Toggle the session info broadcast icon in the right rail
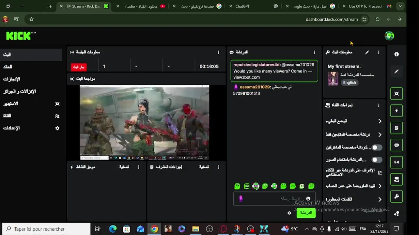Viewport: 419px width, 235px height. (x=396, y=162)
